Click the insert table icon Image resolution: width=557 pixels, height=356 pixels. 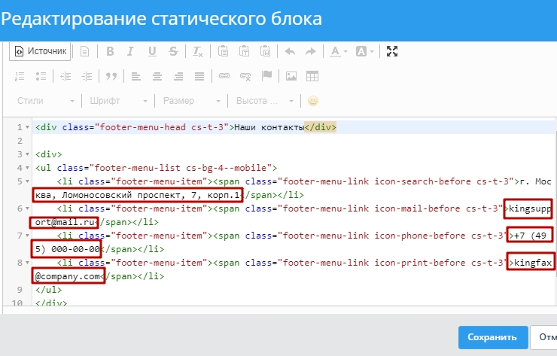[x=312, y=76]
